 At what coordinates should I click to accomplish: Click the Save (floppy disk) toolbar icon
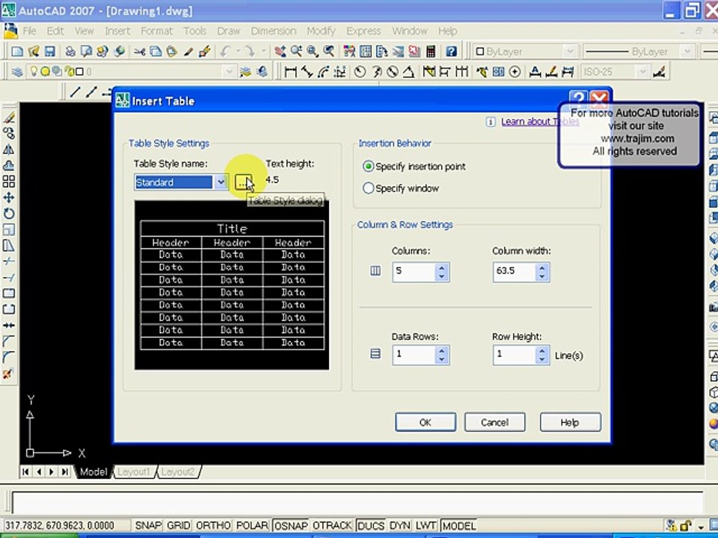[49, 52]
